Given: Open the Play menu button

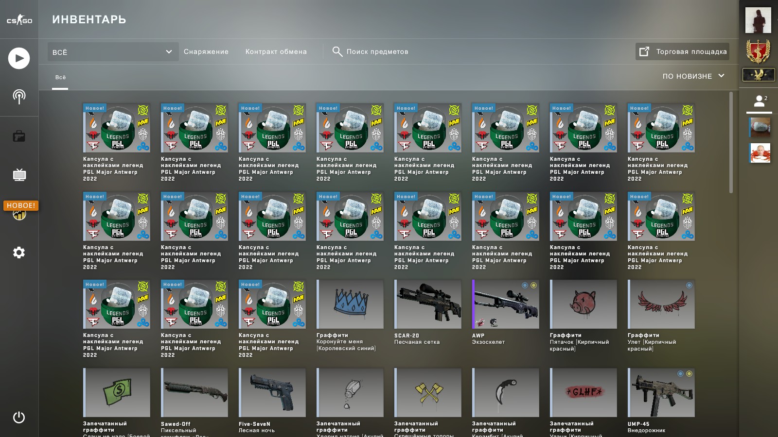Looking at the screenshot, I should point(19,58).
